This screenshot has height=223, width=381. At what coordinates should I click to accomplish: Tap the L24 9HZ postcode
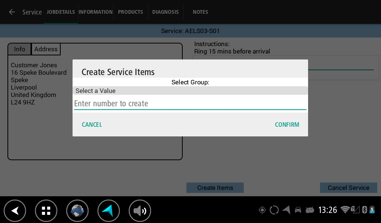23,102
